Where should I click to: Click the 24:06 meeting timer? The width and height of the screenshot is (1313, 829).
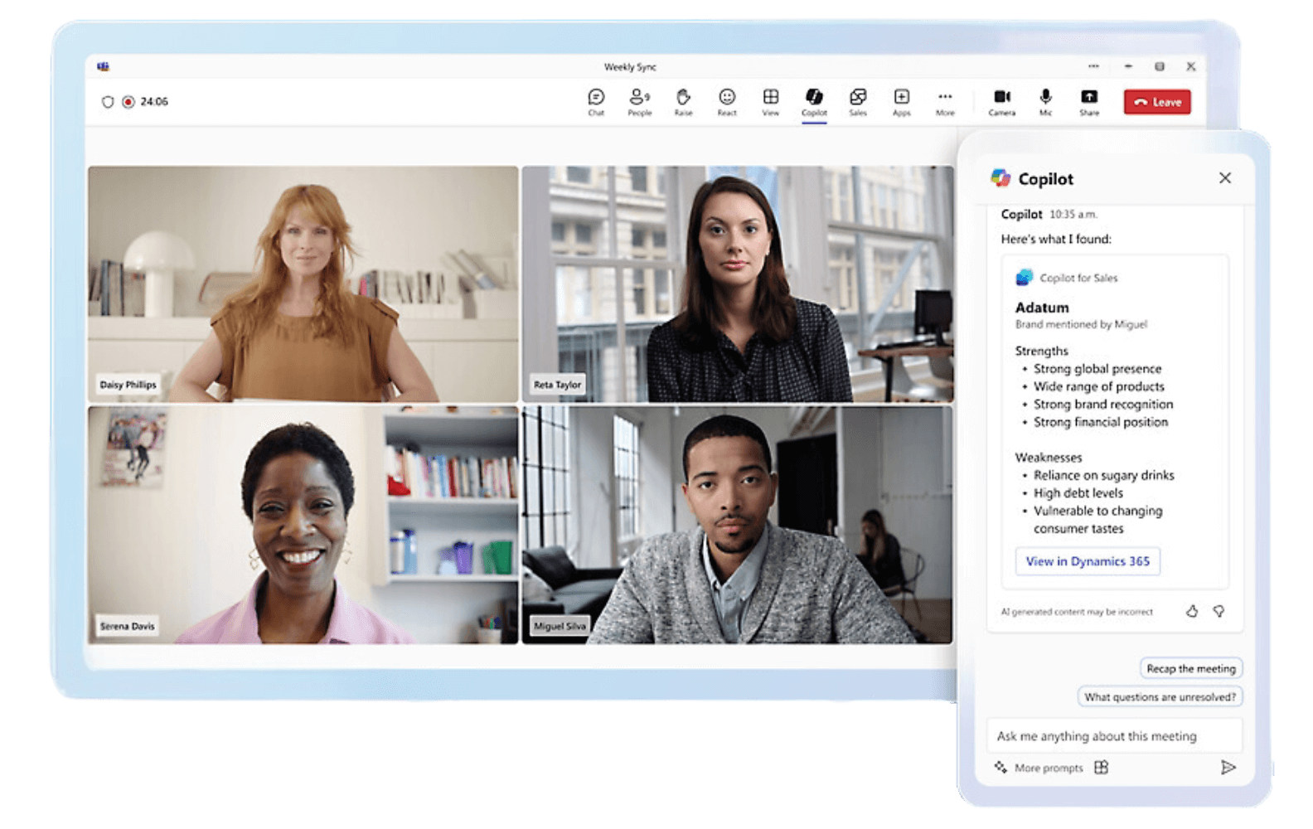[x=154, y=102]
